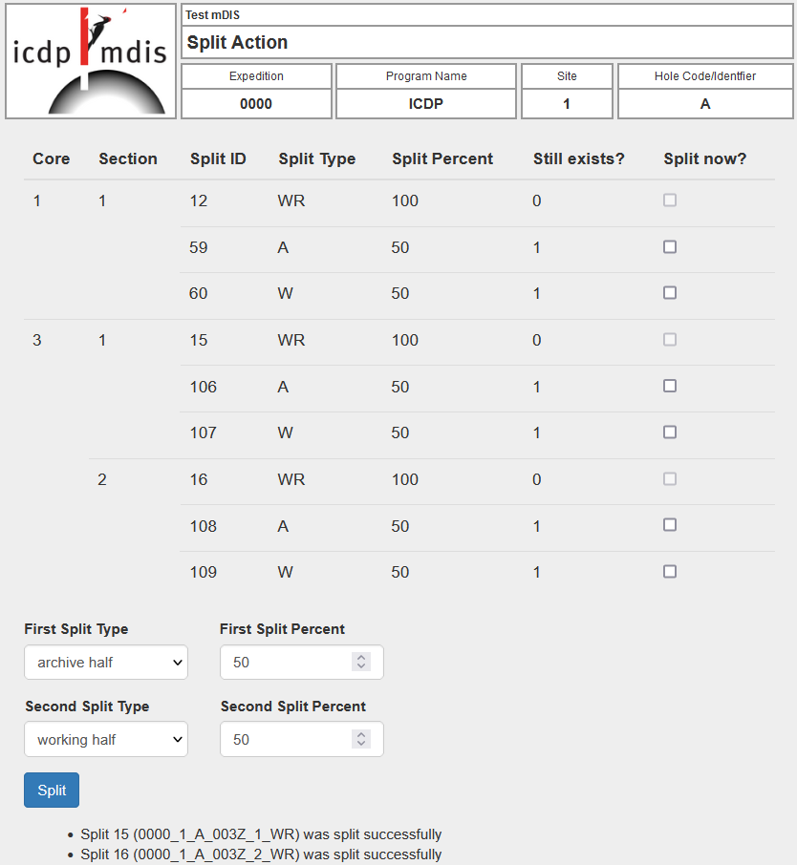Select Split now checkbox for Split ID 107
The height and width of the screenshot is (865, 797).
(x=670, y=432)
